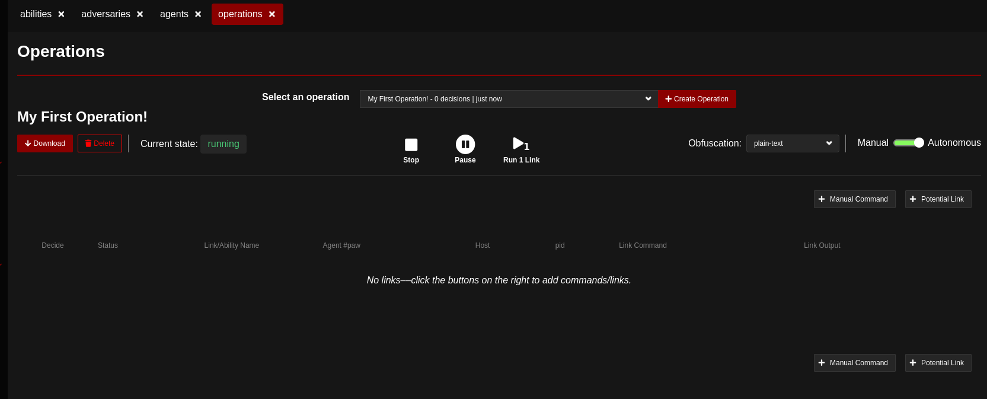
Task: Delete My First Operation
Action: [x=100, y=143]
